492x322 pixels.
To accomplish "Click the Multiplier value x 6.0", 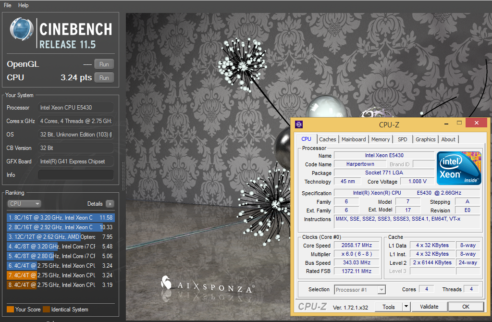I will coord(357,254).
